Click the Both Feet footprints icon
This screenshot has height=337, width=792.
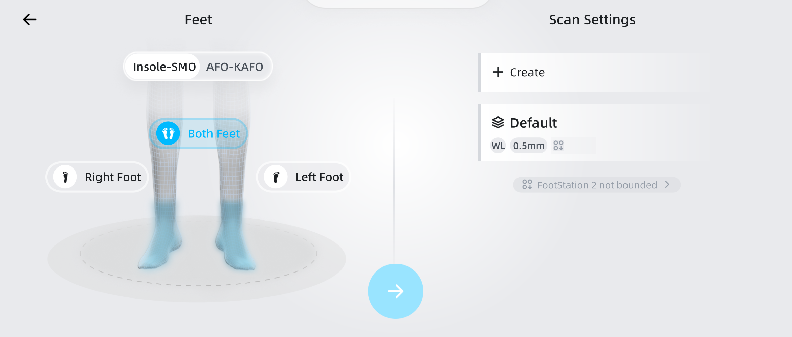168,133
